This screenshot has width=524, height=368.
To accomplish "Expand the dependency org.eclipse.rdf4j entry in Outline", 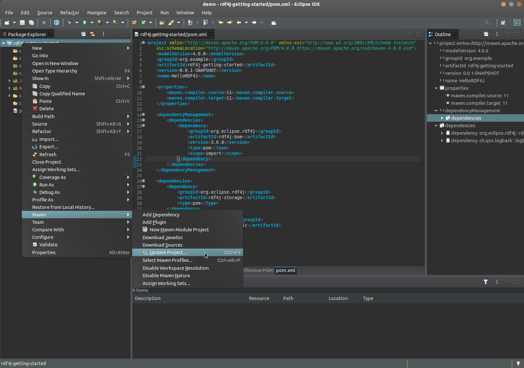I will (442, 133).
